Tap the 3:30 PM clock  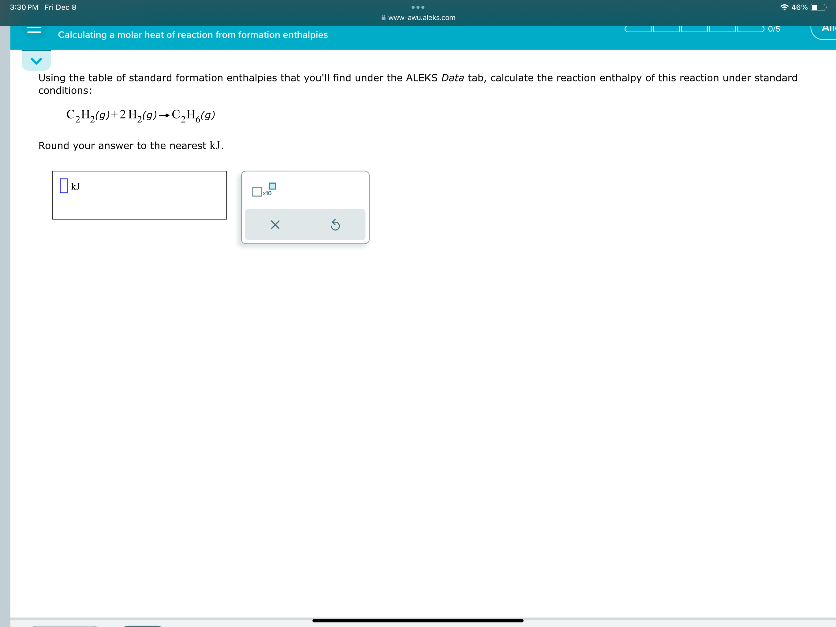click(24, 7)
